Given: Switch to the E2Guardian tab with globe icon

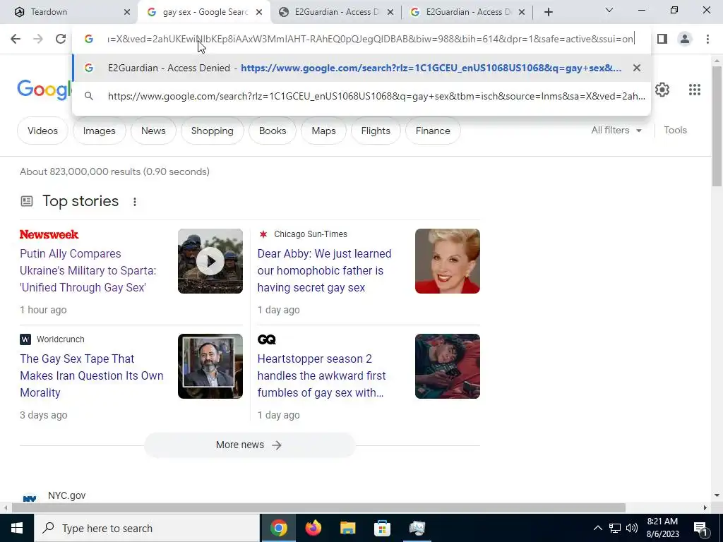Looking at the screenshot, I should pos(337,12).
